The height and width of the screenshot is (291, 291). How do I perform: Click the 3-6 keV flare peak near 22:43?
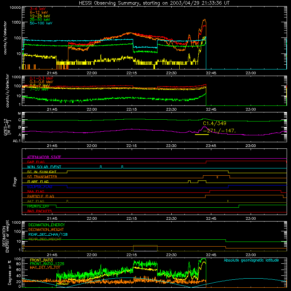point(204,26)
